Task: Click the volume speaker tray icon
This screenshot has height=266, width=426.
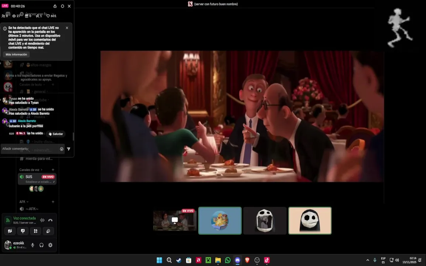Action: click(397, 260)
